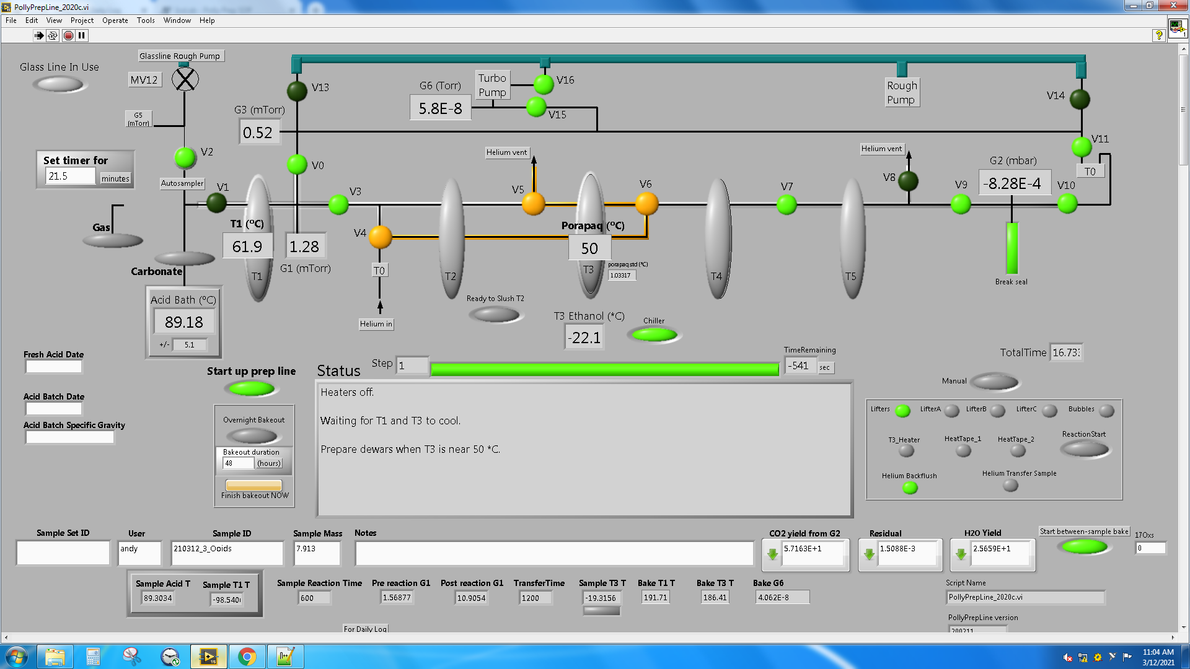Click the Autosampler label
Screen dimensions: 1190x669
[182, 183]
